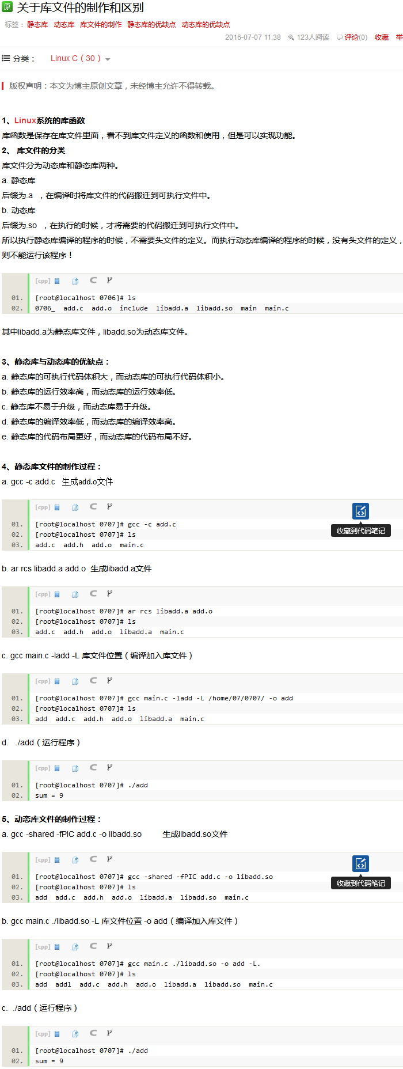Copy code in the 'gcc -c add.c' block
The width and height of the screenshot is (403, 1069).
(75, 507)
